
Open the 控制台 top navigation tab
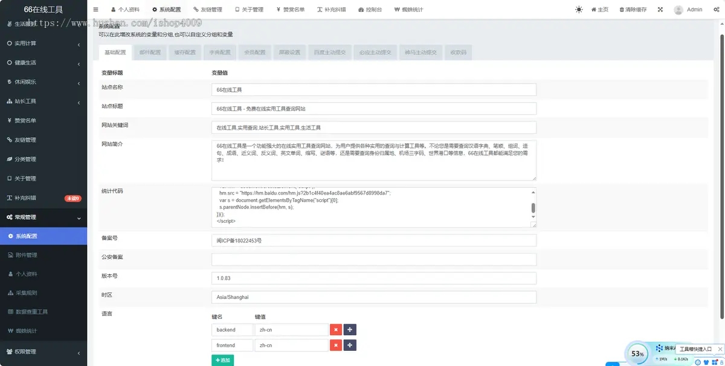tap(370, 10)
